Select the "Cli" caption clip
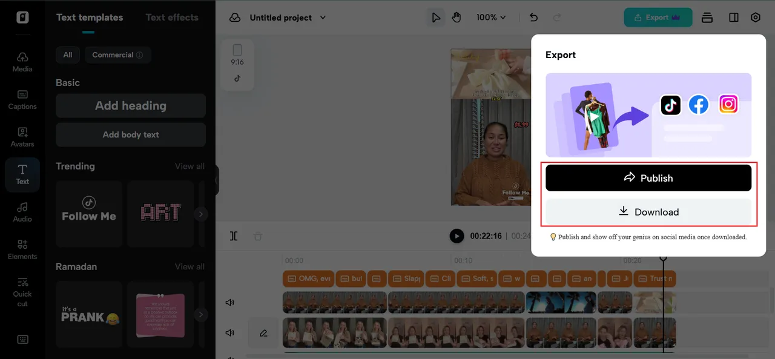The height and width of the screenshot is (359, 775). coord(440,278)
